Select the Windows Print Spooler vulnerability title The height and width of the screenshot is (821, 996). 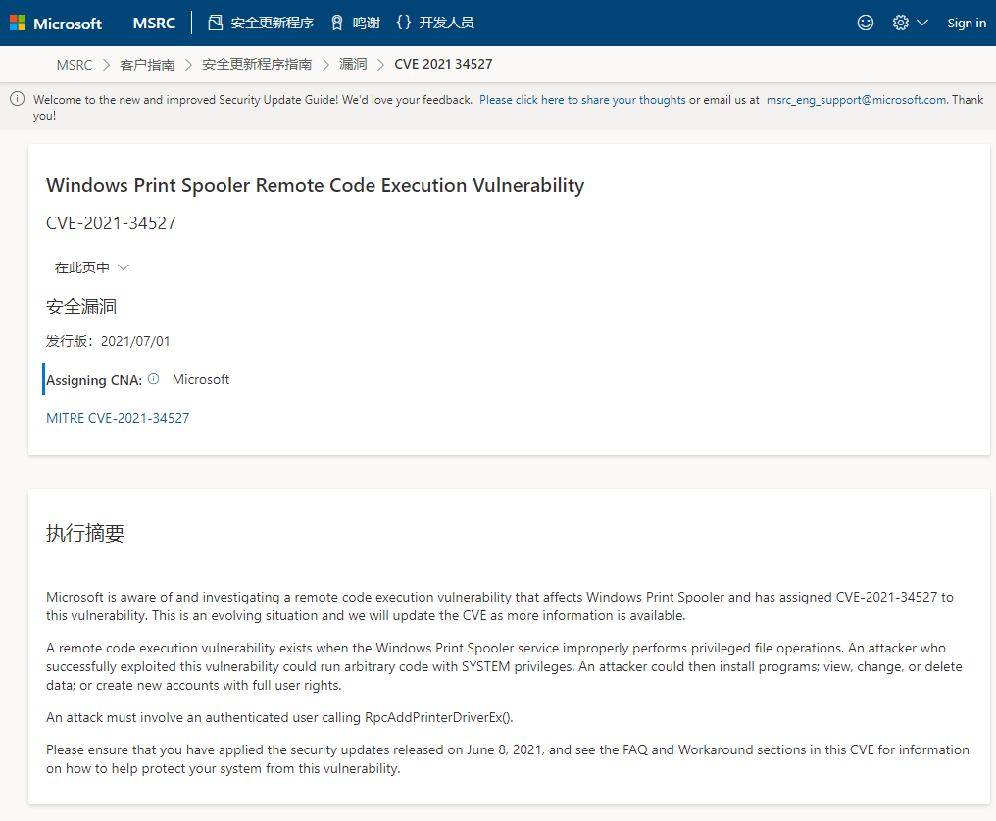click(315, 185)
